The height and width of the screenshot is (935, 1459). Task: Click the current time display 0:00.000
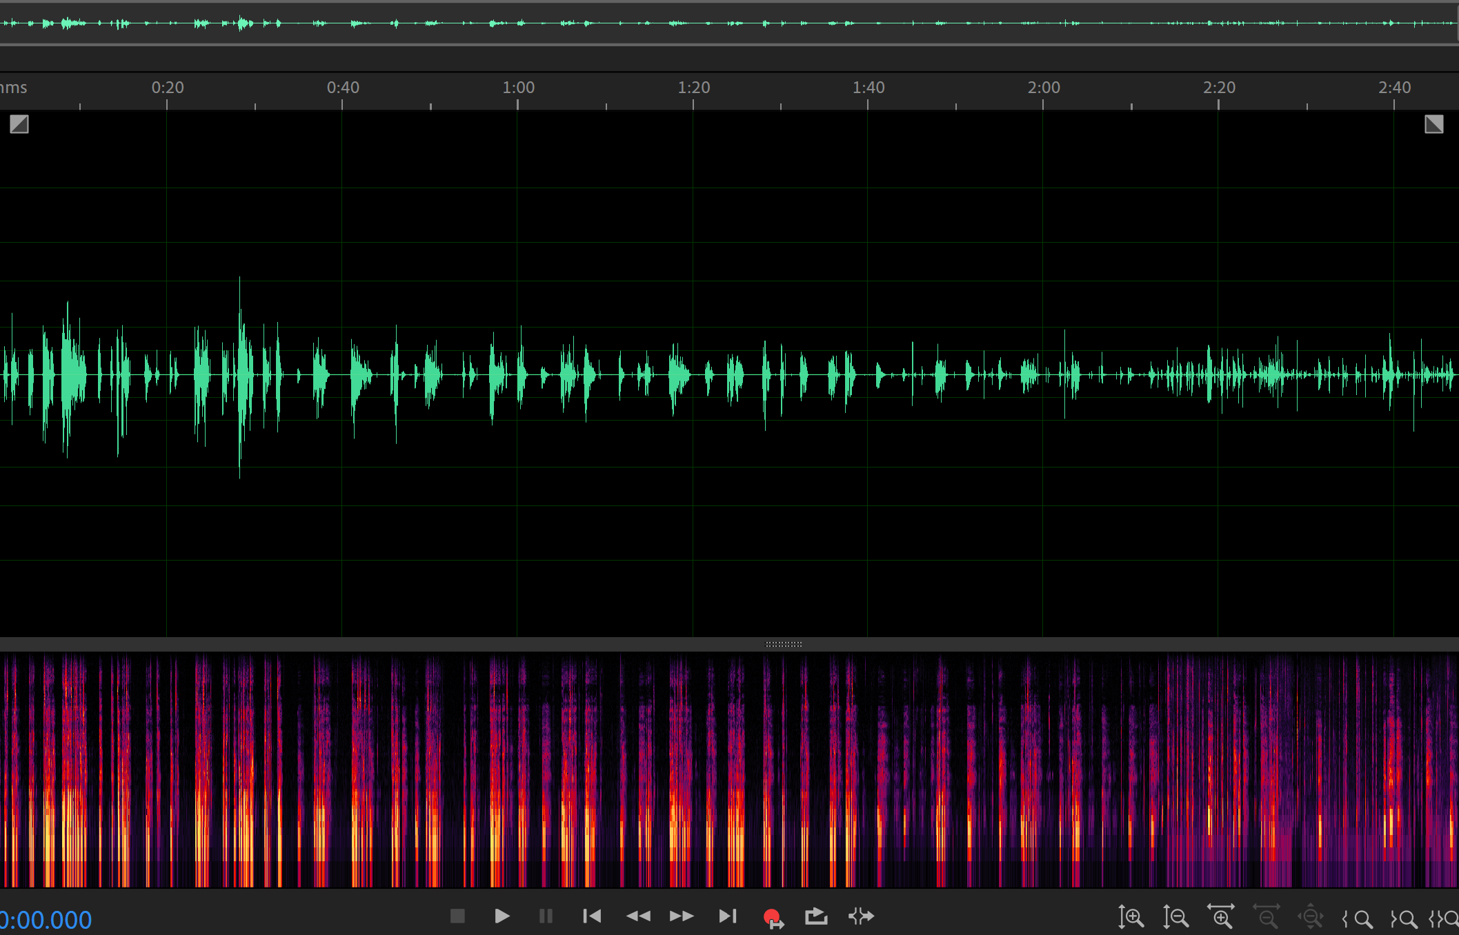(x=46, y=920)
